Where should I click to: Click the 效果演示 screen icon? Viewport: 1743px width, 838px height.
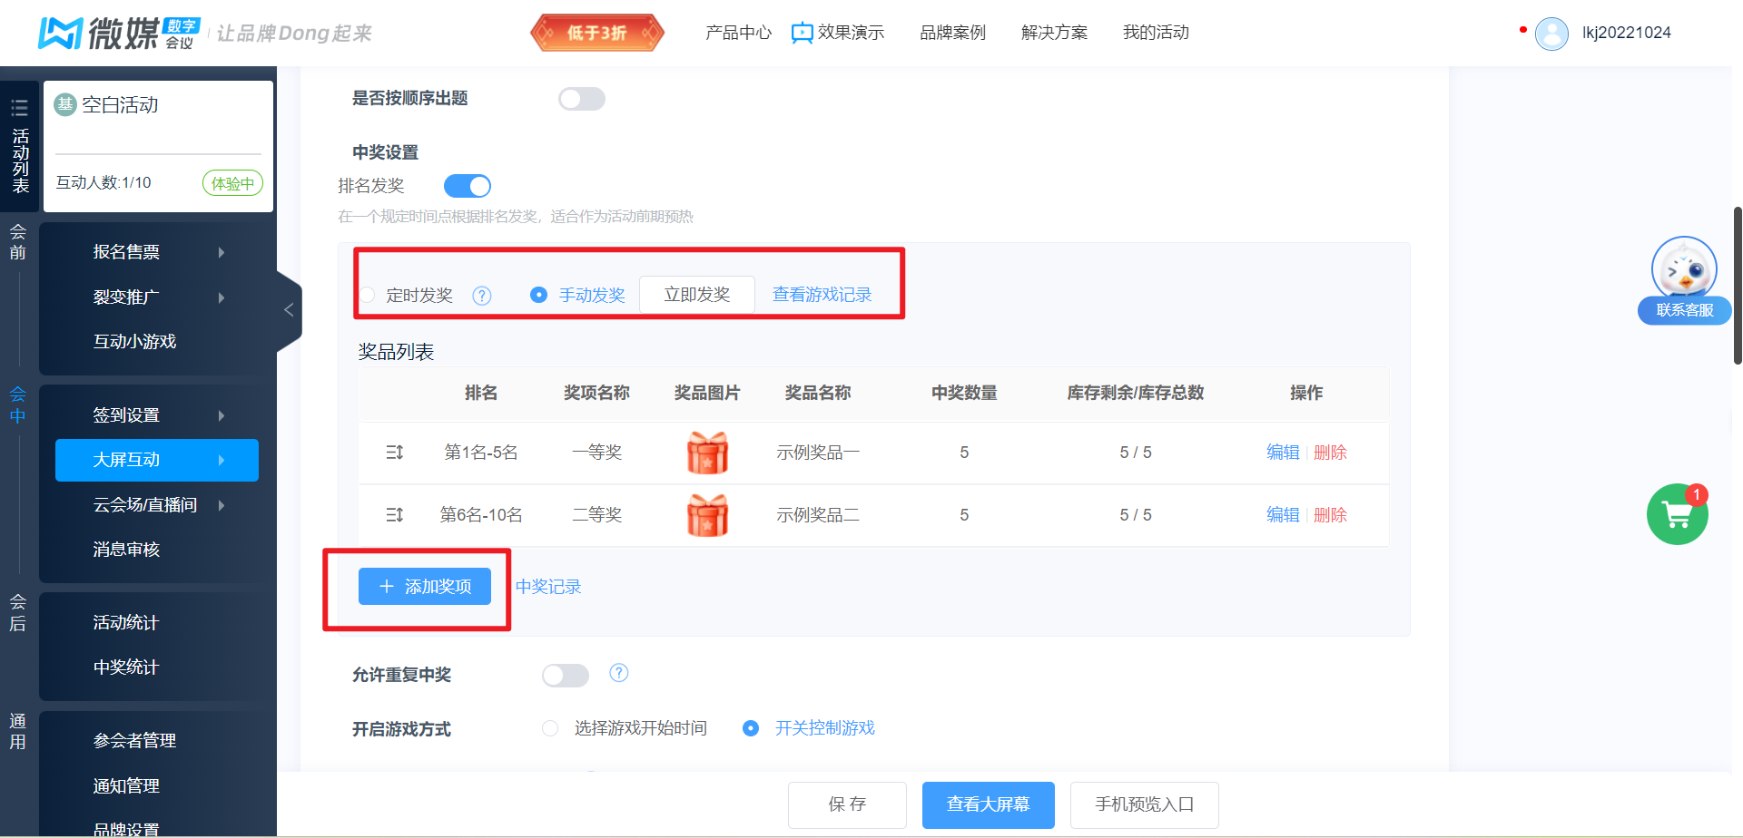click(802, 34)
